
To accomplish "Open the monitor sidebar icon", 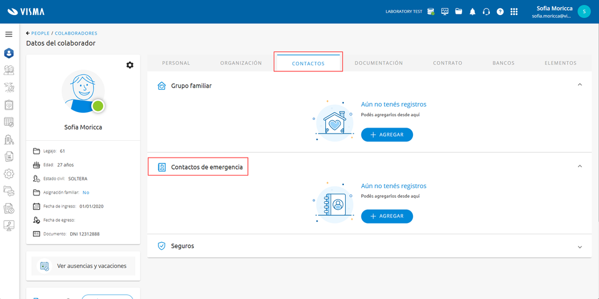I will point(9,225).
